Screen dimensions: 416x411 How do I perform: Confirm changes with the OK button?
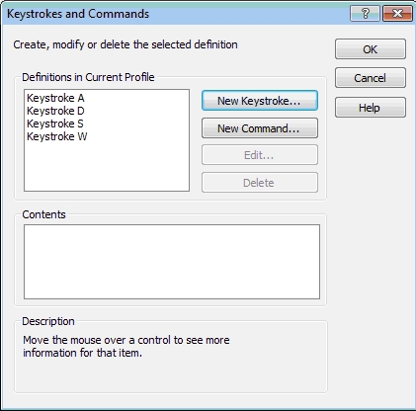371,49
